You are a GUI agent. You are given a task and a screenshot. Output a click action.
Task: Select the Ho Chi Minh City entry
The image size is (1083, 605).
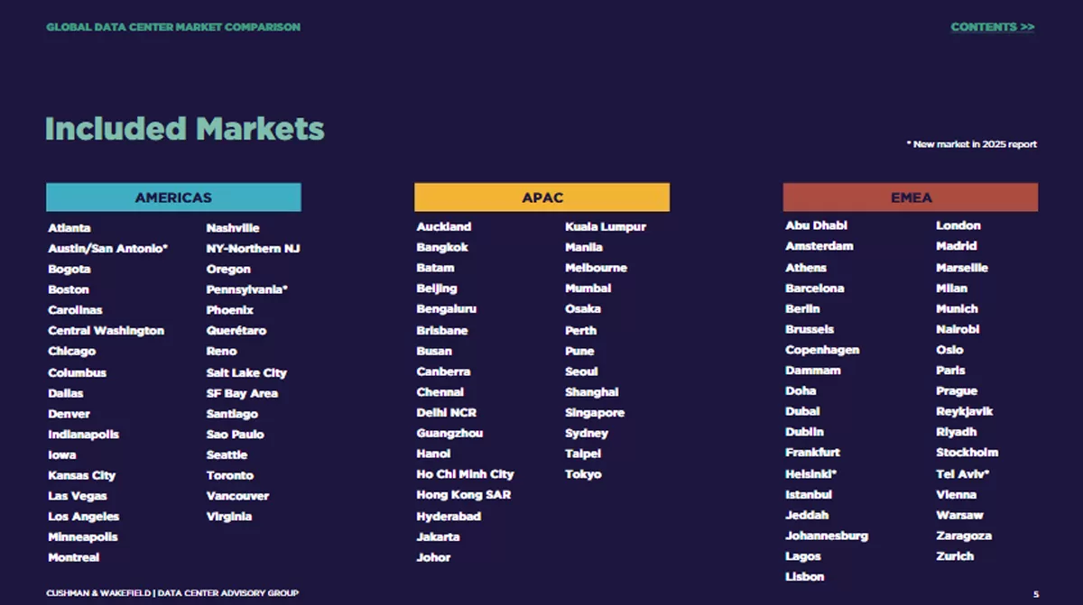coord(465,474)
